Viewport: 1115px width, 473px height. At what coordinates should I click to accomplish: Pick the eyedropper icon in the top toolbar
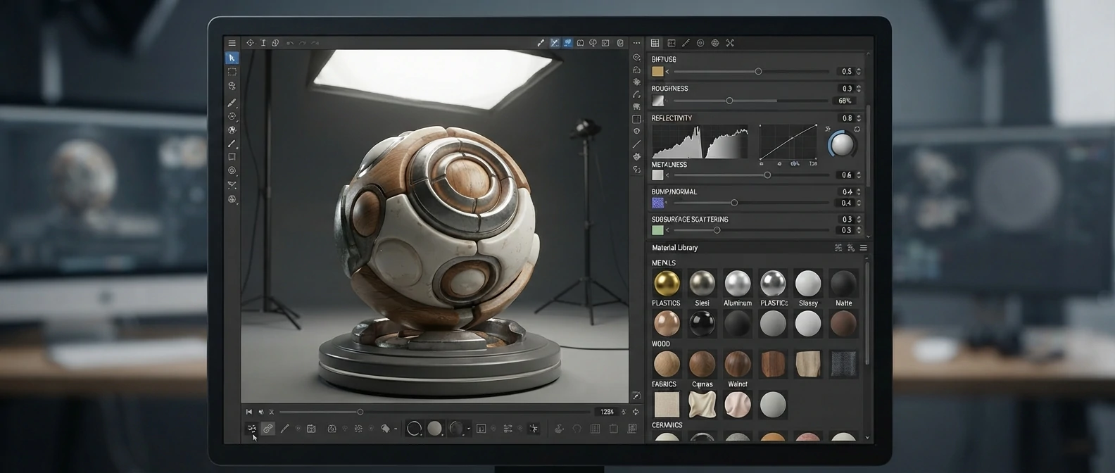[x=541, y=43]
